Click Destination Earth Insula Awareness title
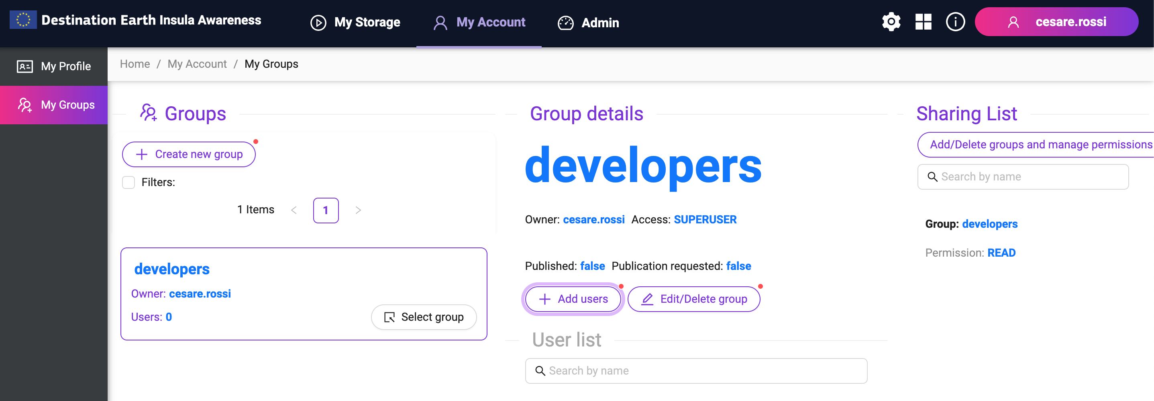 coord(151,20)
